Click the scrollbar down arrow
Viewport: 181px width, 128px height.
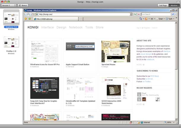pos(176,119)
